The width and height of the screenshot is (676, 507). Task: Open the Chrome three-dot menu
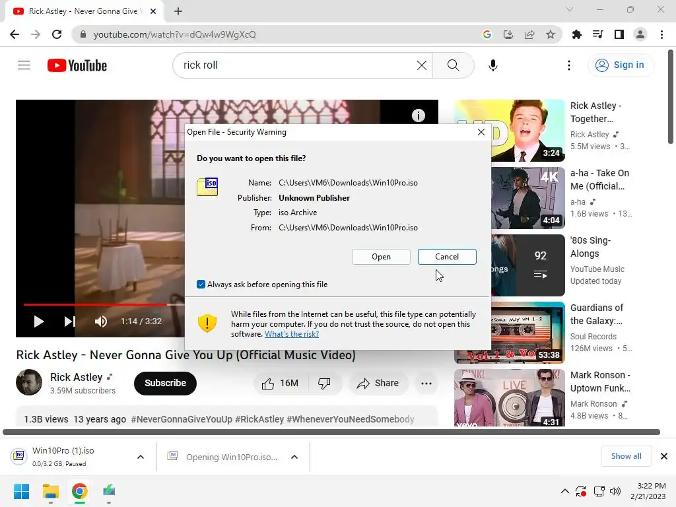tap(661, 34)
